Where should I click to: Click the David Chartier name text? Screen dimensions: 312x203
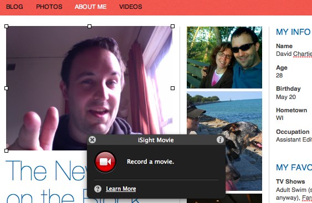pyautogui.click(x=294, y=54)
